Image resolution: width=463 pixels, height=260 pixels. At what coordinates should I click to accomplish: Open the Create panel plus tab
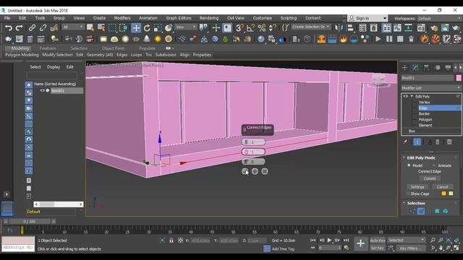[404, 67]
